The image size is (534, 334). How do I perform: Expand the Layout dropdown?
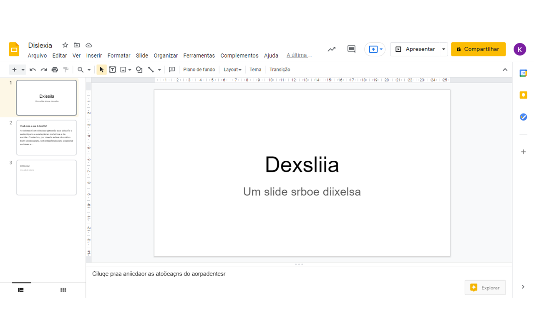pyautogui.click(x=232, y=70)
